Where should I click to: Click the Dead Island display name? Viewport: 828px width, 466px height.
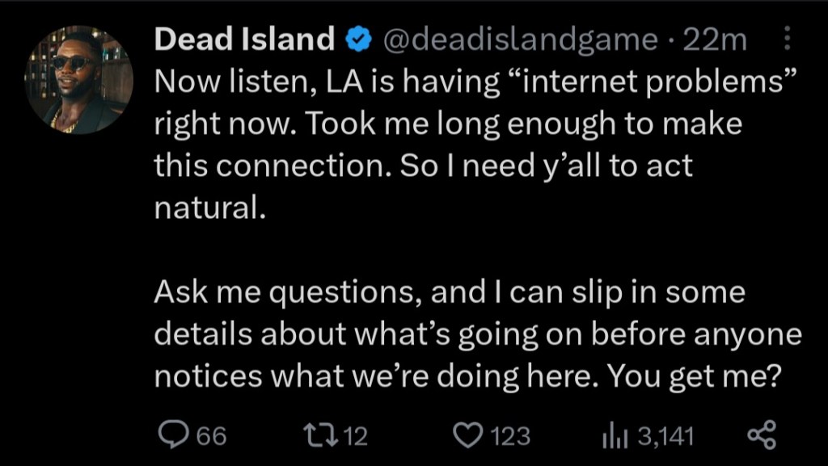(x=243, y=40)
